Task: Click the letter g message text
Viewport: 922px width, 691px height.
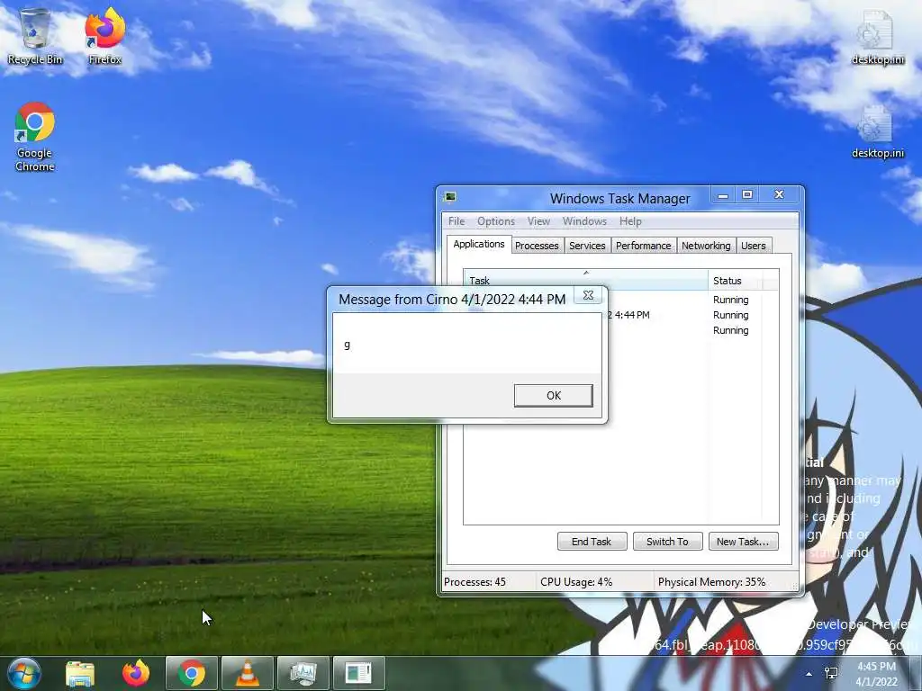Action: (347, 345)
